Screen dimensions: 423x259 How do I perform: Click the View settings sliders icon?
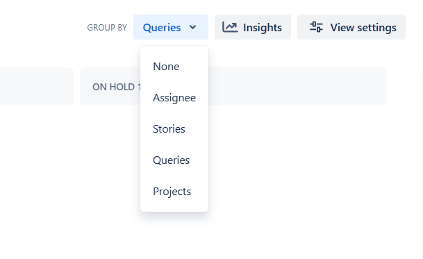point(316,27)
